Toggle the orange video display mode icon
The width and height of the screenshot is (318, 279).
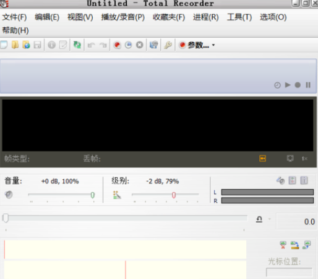(262, 159)
